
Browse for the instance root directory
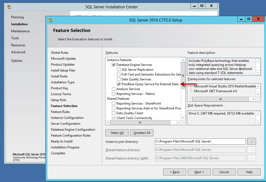click(x=251, y=141)
